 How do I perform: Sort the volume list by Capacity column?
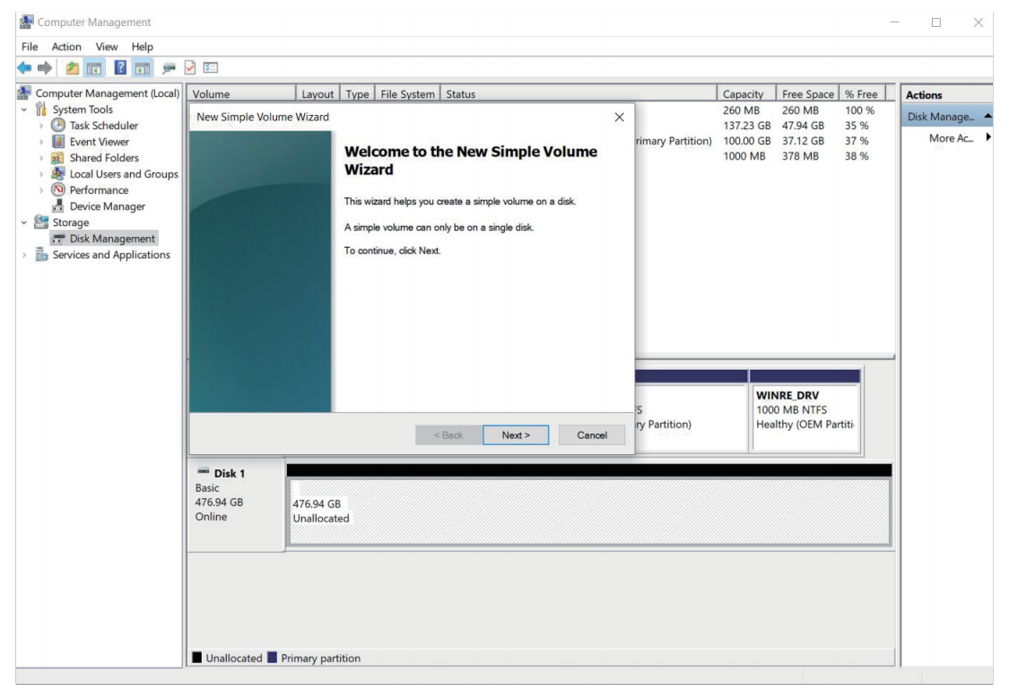[743, 94]
